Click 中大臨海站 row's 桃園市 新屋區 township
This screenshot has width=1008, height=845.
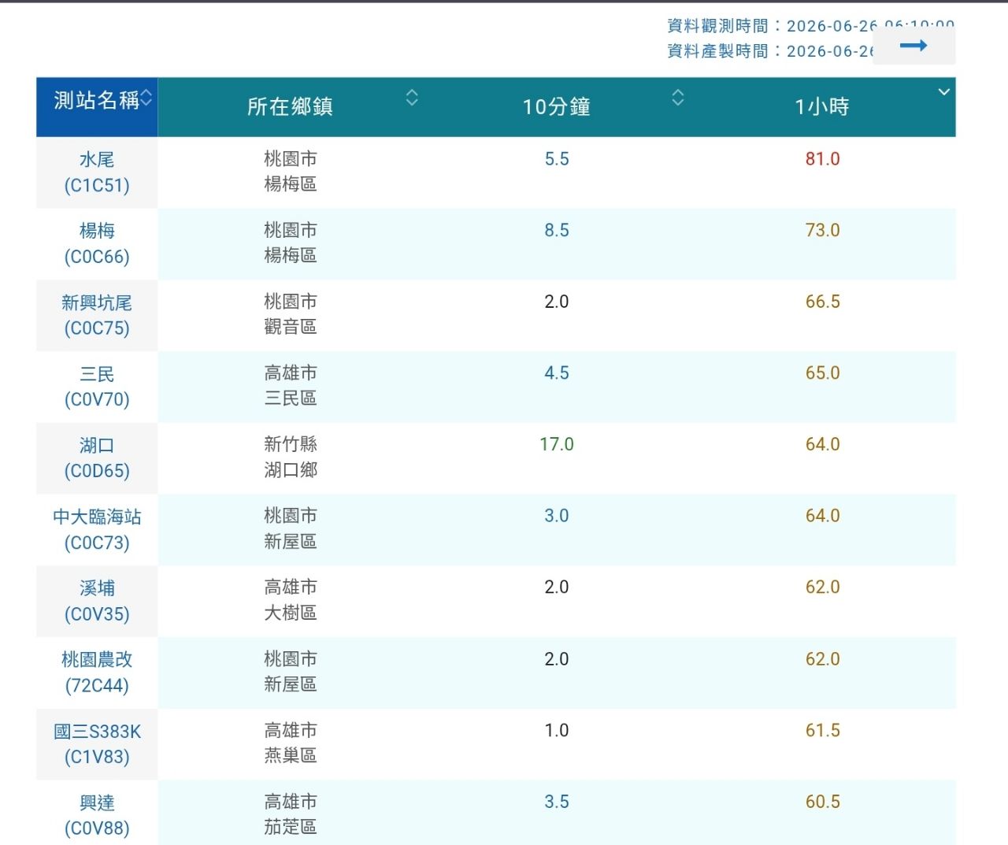coord(291,528)
